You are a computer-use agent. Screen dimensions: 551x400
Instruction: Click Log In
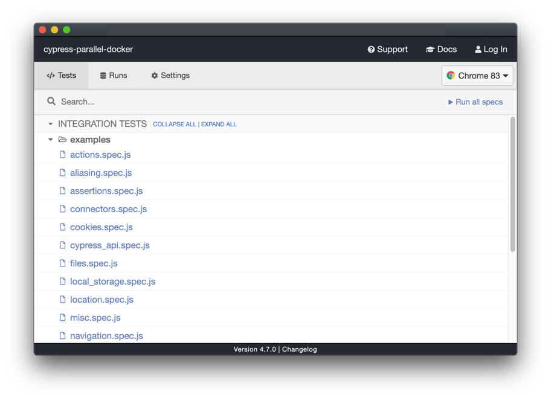point(491,49)
